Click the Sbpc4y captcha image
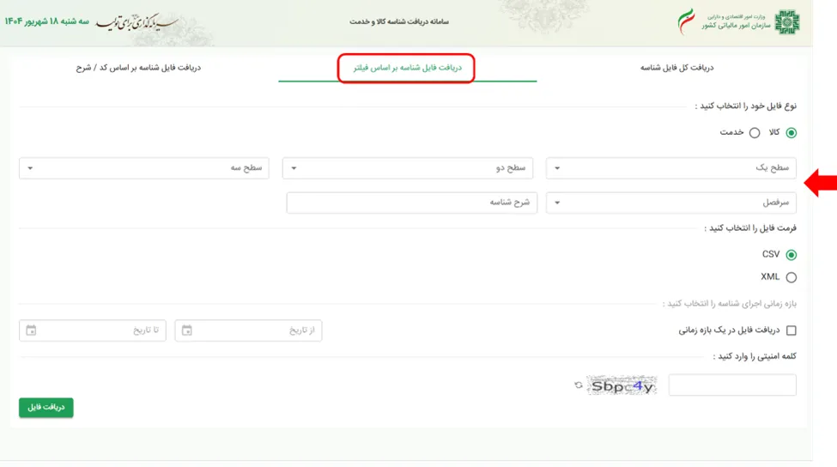This screenshot has height=467, width=837. tap(622, 385)
